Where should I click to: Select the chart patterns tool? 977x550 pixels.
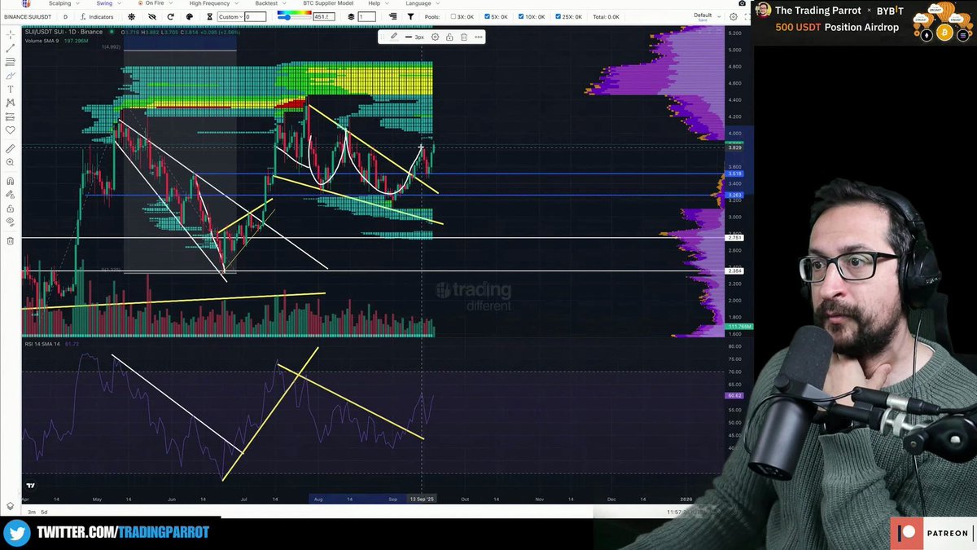coord(10,103)
